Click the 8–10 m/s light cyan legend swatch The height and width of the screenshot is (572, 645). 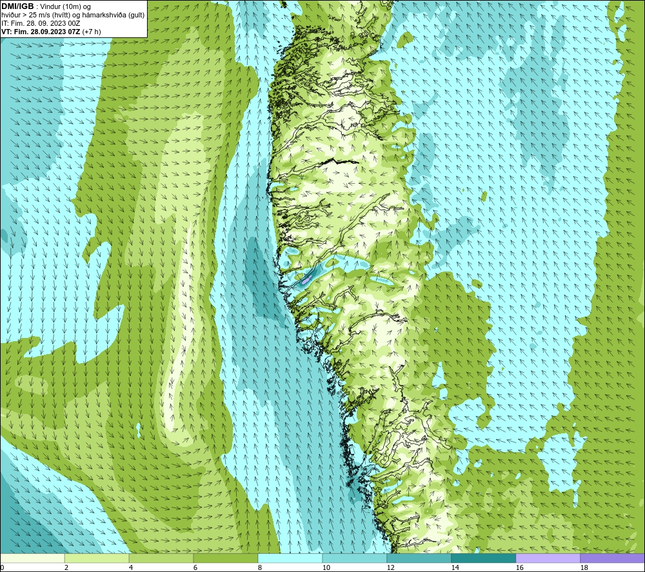coord(290,558)
